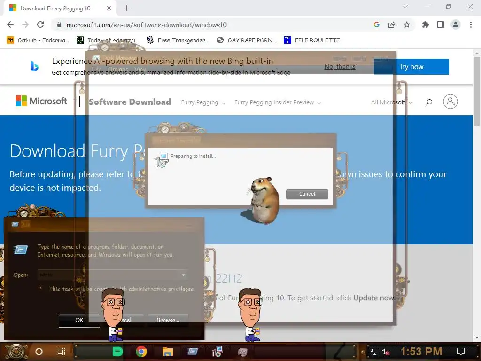Expand the tab search chevron
Image resolution: width=481 pixels, height=361 pixels.
pyautogui.click(x=405, y=7)
